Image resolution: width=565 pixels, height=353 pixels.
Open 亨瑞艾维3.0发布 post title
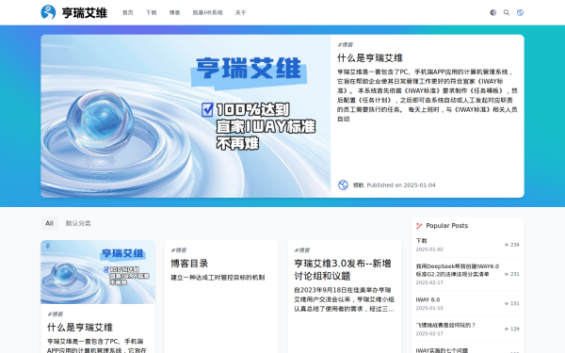(343, 269)
